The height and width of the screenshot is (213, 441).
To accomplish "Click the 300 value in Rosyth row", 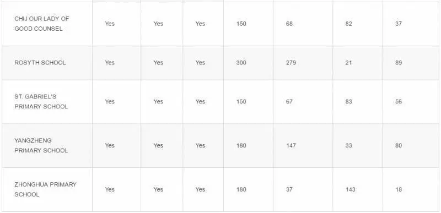I will pyautogui.click(x=241, y=63).
